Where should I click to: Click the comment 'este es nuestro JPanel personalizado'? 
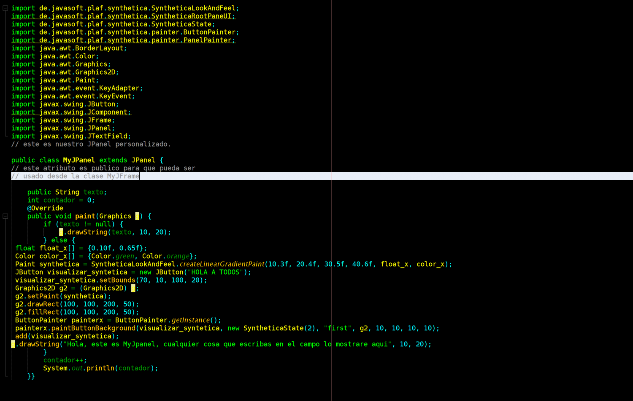pos(91,144)
